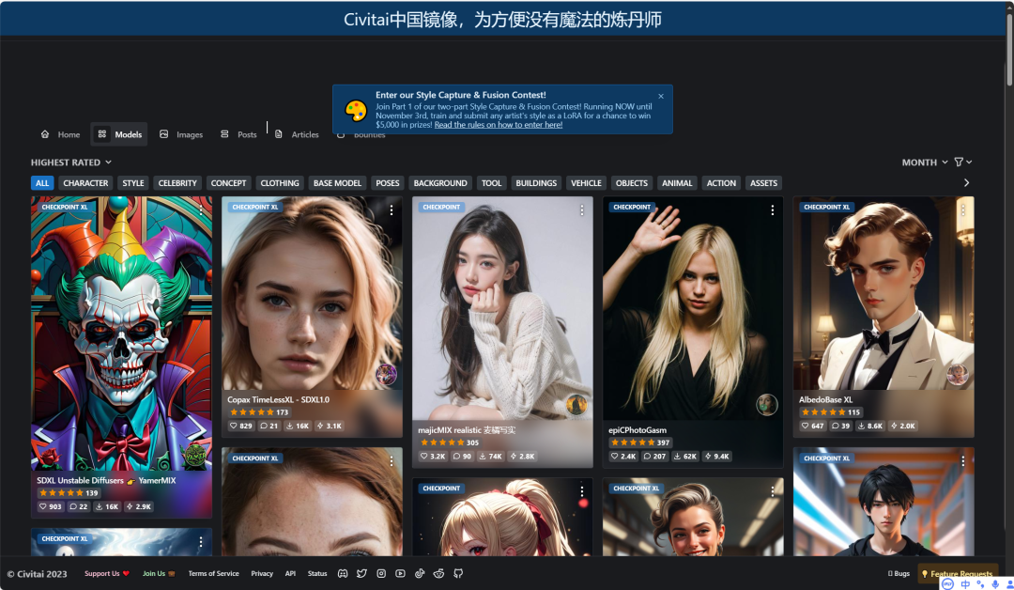Filter by VEHICLE category
The width and height of the screenshot is (1014, 590).
point(586,183)
